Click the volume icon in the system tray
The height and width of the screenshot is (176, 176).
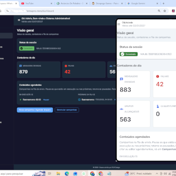pyautogui.click(x=165, y=174)
